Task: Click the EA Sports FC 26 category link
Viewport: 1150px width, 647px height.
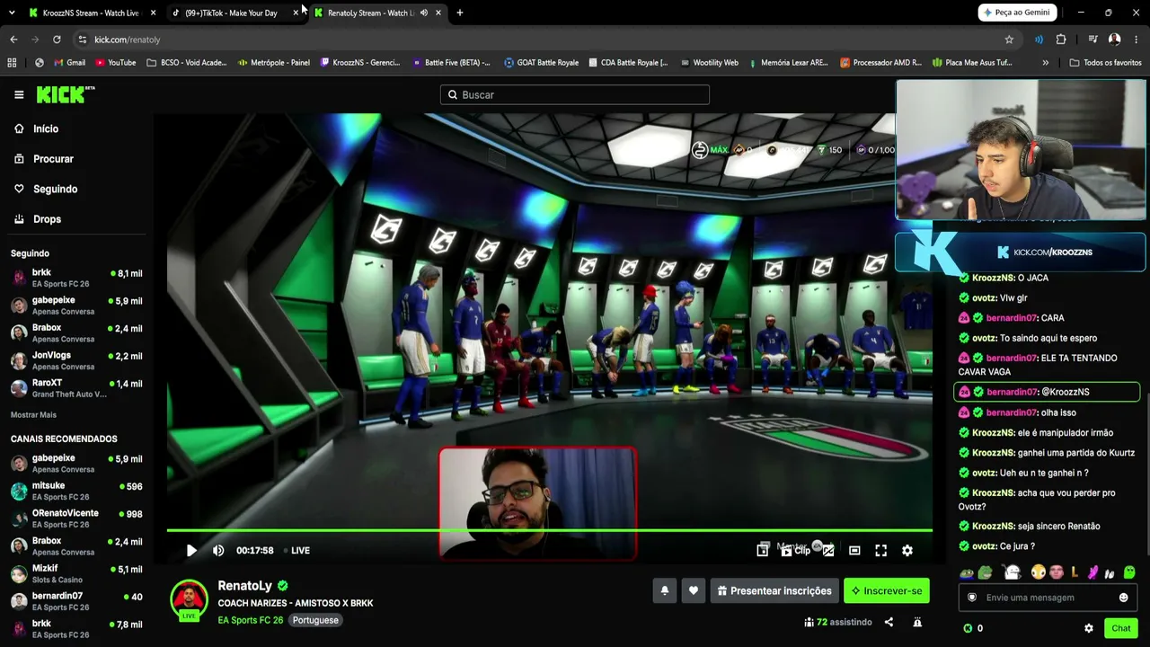Action: [251, 620]
